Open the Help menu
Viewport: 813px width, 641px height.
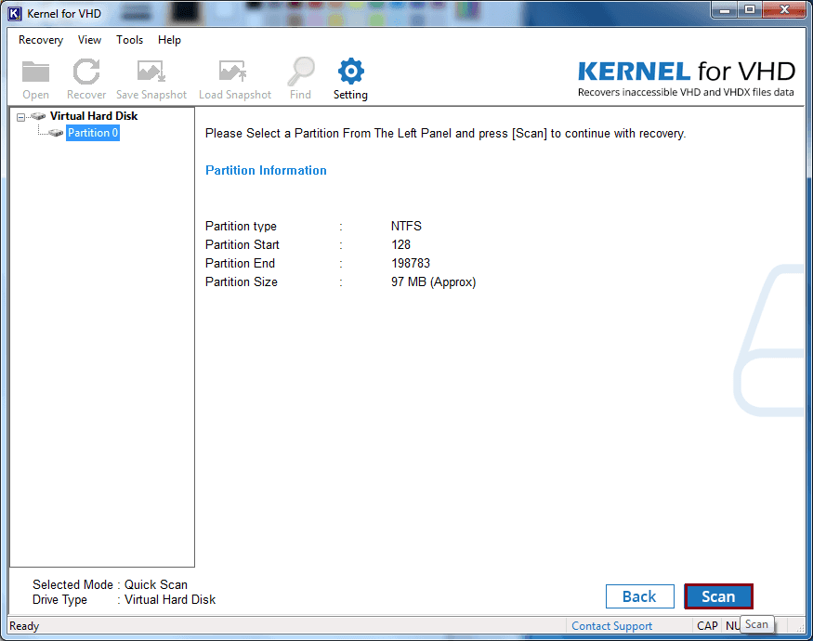click(x=169, y=40)
